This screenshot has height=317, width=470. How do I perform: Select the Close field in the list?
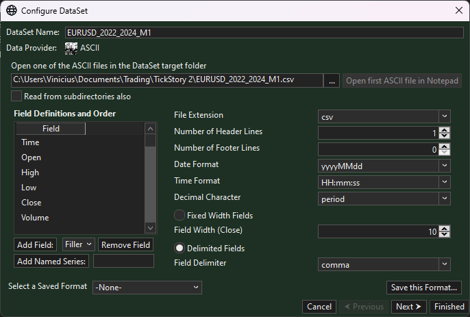(32, 203)
